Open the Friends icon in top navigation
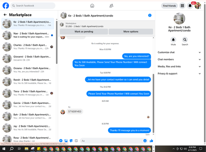206x152 pixels. click(111, 6)
